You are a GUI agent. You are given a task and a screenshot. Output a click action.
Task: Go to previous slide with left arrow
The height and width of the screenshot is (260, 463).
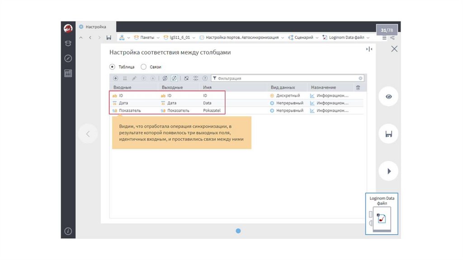[x=88, y=134]
